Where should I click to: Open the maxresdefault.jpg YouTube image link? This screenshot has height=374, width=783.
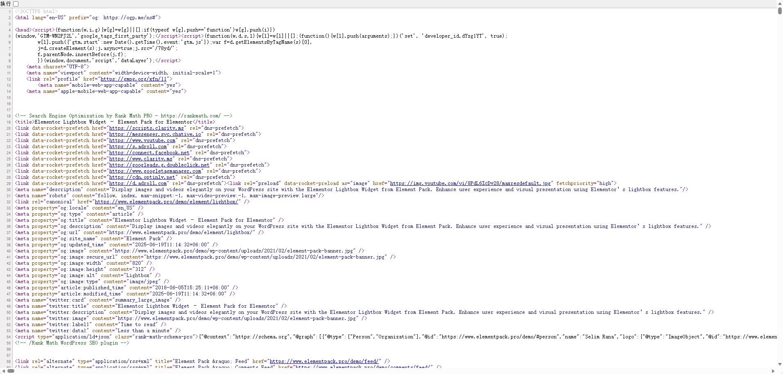pos(471,183)
